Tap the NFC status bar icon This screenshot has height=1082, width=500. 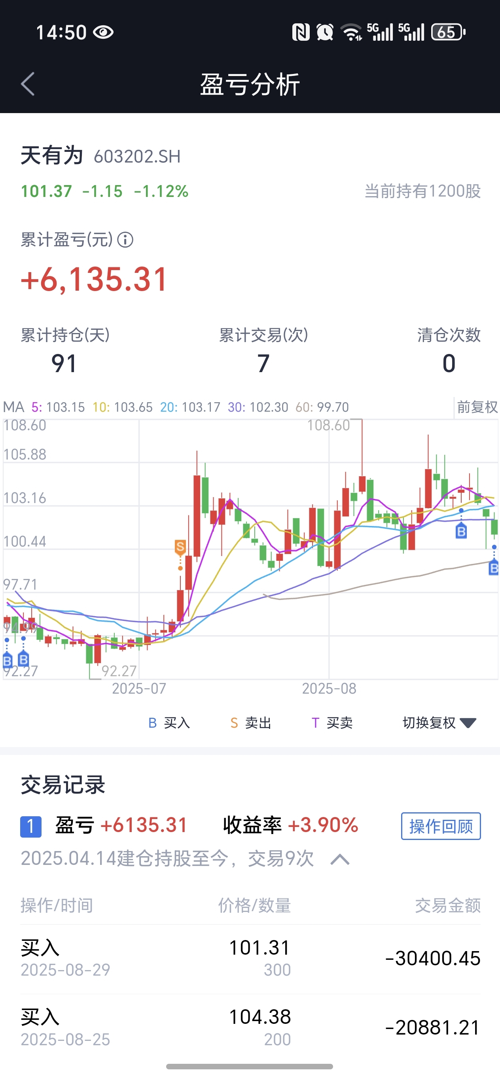(301, 32)
